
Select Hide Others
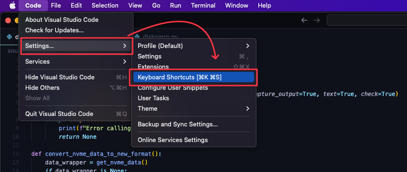pyautogui.click(x=76, y=87)
